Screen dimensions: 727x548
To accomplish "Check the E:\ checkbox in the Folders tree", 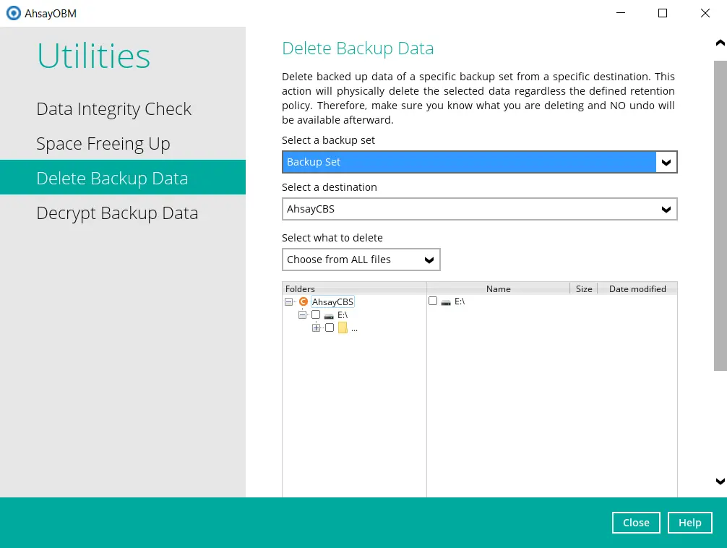I will coord(316,314).
